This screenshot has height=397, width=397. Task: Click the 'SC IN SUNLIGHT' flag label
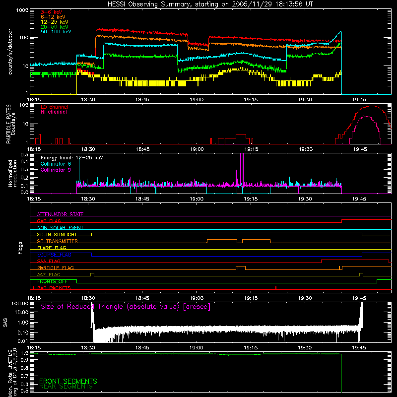tap(57, 234)
